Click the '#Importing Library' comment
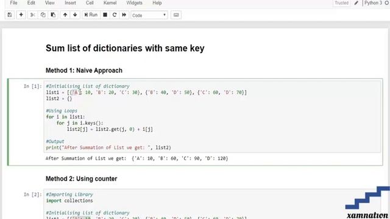390x219 pixels. [x=69, y=195]
